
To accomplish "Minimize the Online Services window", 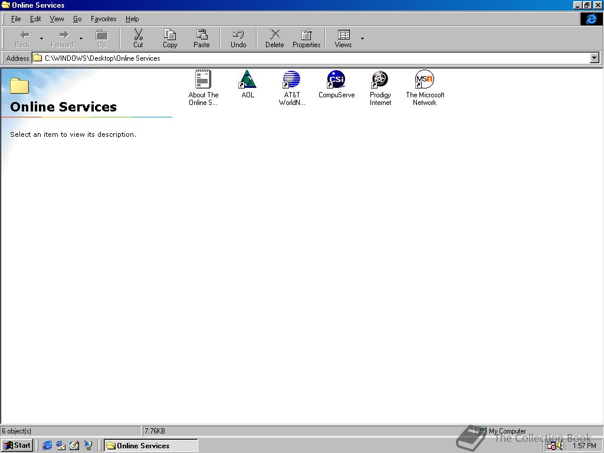I will [577, 5].
